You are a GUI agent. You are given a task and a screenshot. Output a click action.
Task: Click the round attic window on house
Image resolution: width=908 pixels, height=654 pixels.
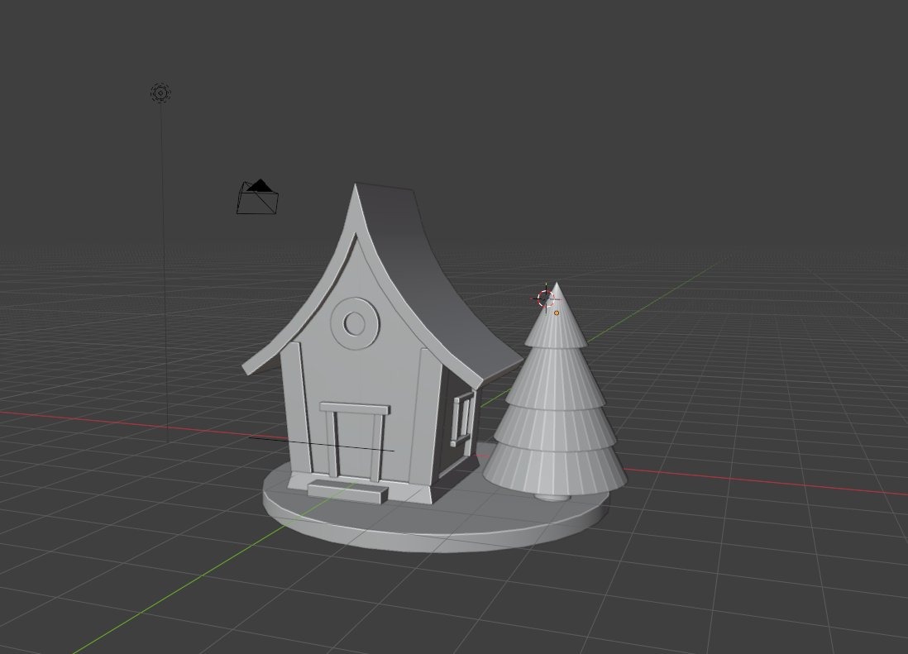[x=355, y=323]
